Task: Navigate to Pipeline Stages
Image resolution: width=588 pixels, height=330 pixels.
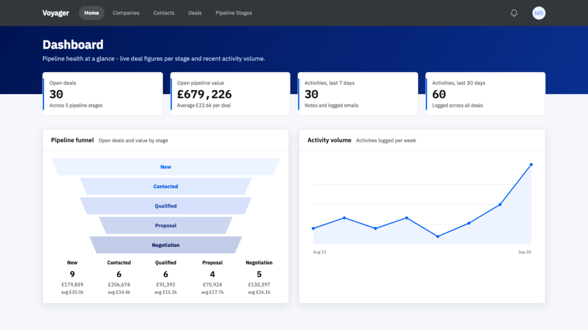Action: tap(234, 13)
